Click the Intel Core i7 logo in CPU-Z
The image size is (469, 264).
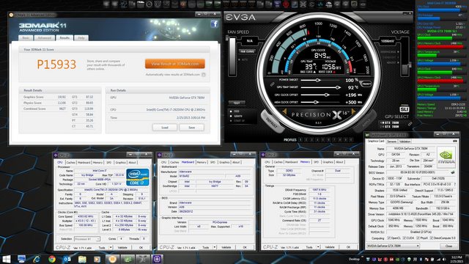[138, 177]
